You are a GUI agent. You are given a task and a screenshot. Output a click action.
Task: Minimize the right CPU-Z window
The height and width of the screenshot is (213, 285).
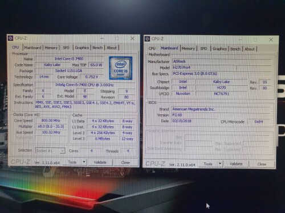240,40
